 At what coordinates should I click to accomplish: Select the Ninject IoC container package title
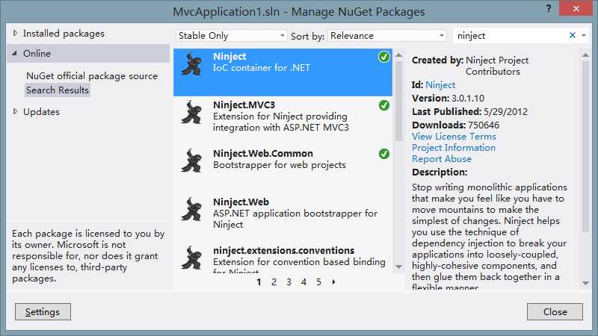pos(229,57)
